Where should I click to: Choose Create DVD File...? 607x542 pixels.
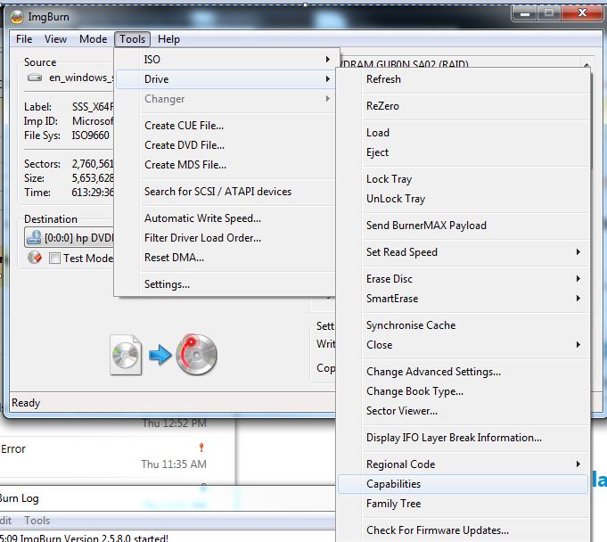pyautogui.click(x=226, y=145)
